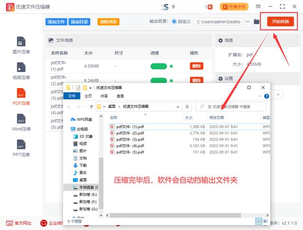The image size is (303, 230).
Task: Click progress bar of pdf文件-(2).pdf
Action: pyautogui.click(x=159, y=80)
